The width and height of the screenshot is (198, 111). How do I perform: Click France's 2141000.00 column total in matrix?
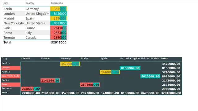(x=50, y=93)
